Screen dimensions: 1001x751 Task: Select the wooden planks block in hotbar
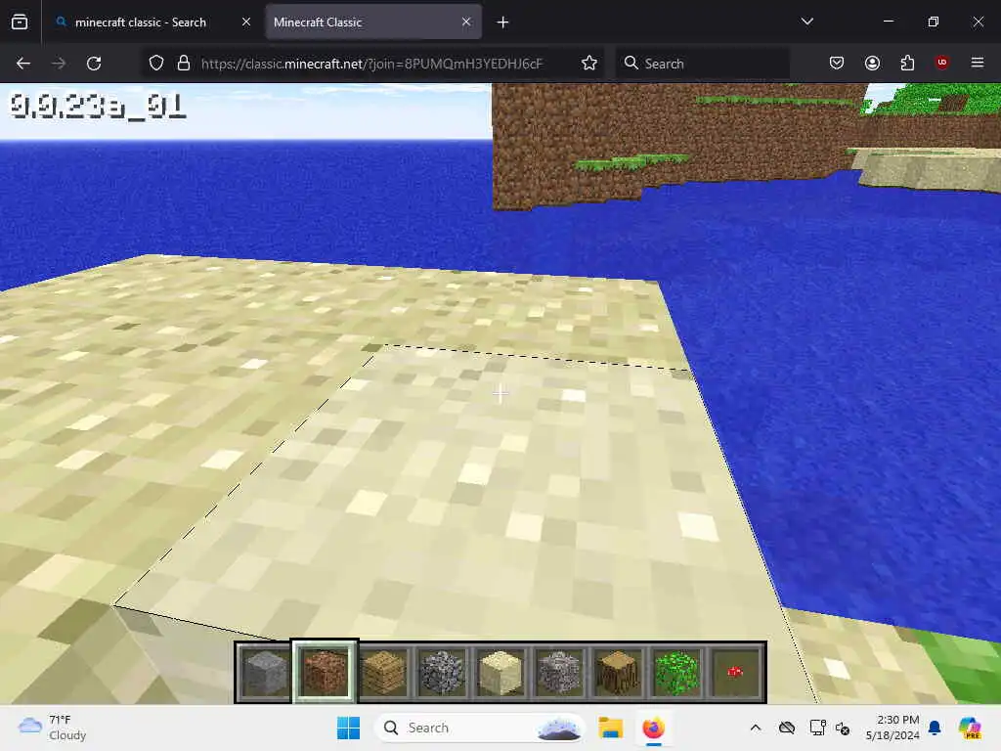pos(383,672)
